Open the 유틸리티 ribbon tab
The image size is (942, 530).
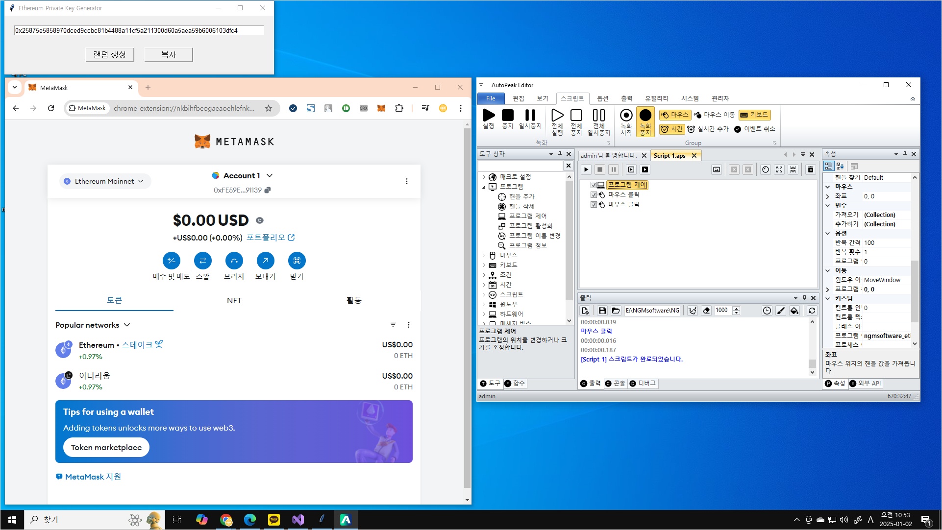pyautogui.click(x=656, y=98)
